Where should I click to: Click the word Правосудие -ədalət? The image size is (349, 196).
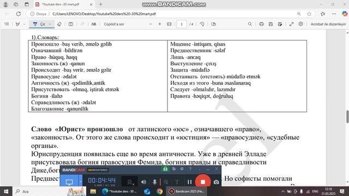coord(54,76)
